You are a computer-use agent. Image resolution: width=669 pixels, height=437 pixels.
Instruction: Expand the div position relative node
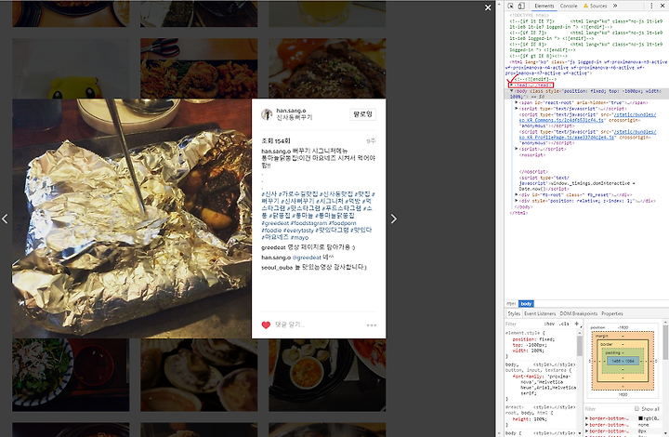pos(517,201)
